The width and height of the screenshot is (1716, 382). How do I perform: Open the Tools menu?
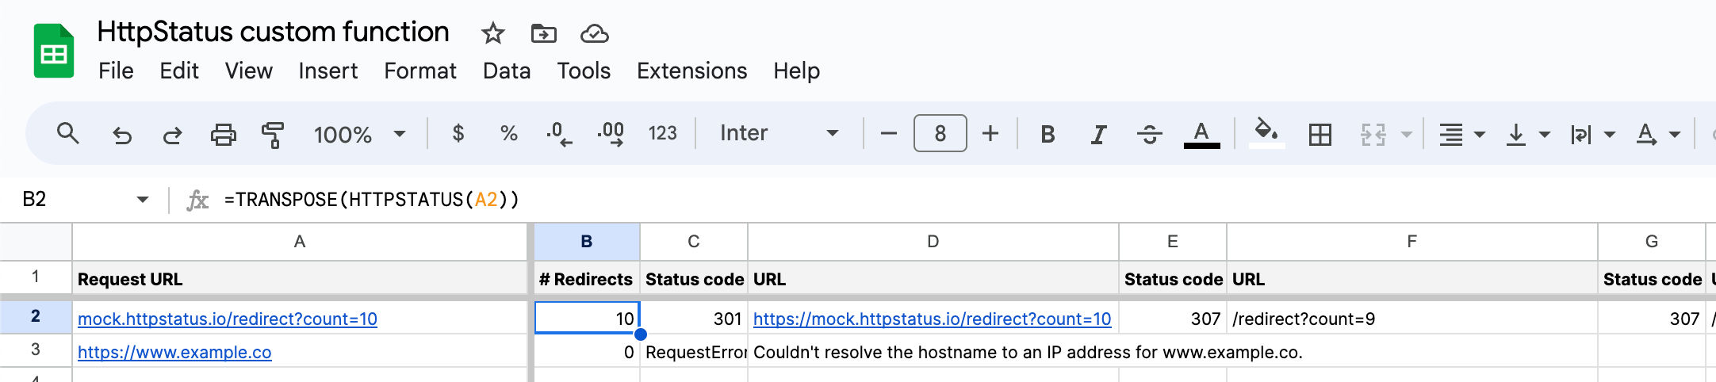point(584,71)
